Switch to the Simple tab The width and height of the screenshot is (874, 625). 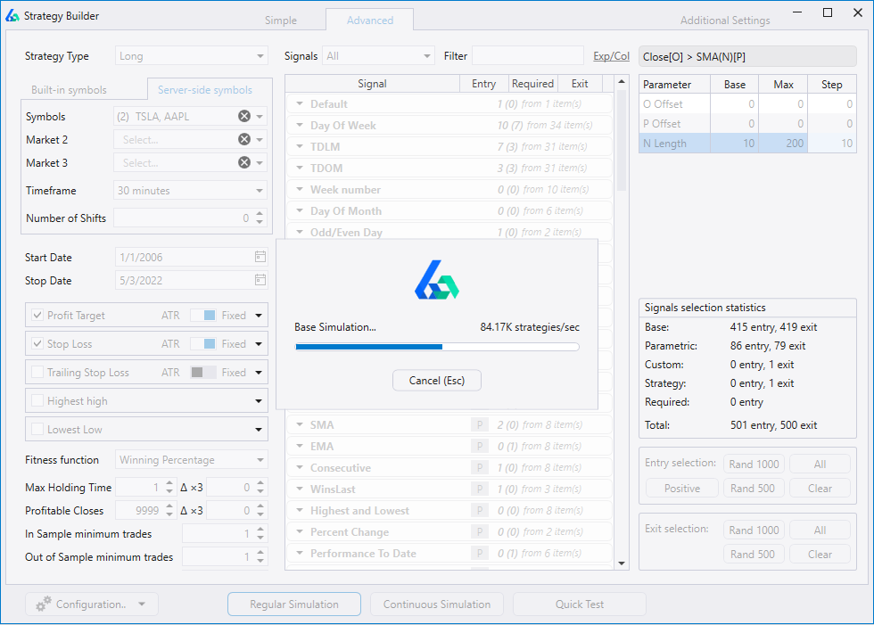[280, 20]
